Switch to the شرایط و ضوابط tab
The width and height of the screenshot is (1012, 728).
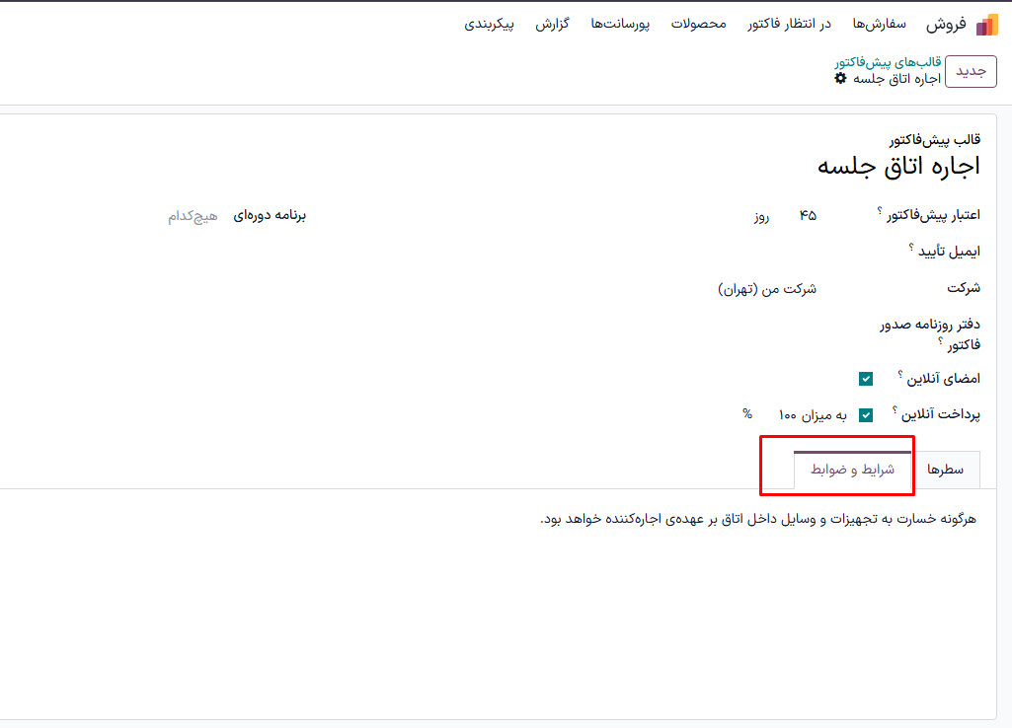coord(853,470)
